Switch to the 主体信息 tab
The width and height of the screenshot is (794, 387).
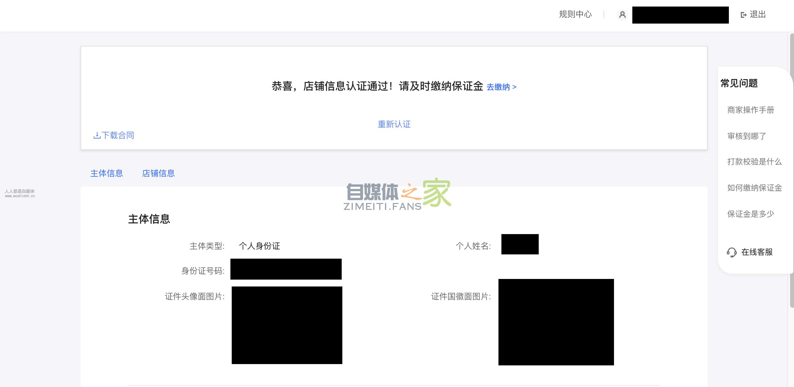[x=106, y=173]
